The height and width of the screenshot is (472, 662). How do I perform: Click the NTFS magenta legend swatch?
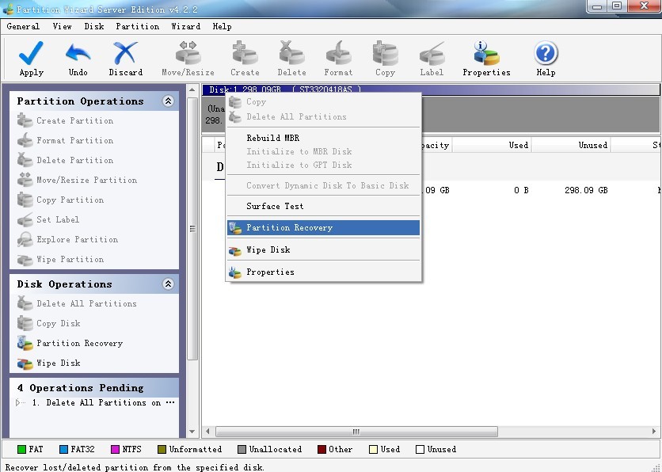(115, 449)
